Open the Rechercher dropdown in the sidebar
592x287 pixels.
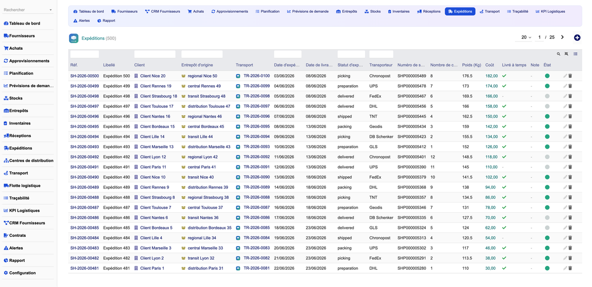(28, 10)
